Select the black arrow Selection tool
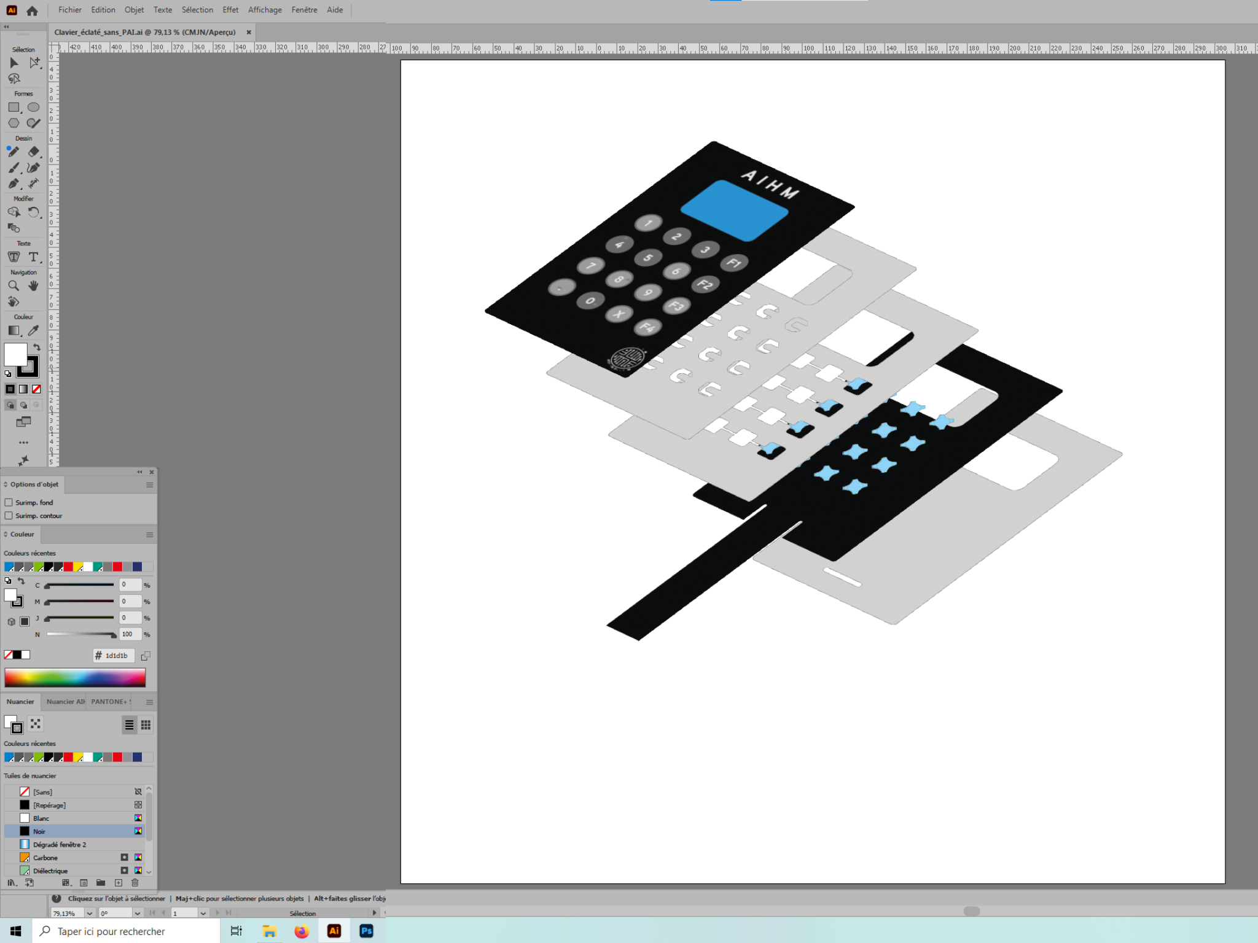Screen dimensions: 1258x943 pos(14,63)
